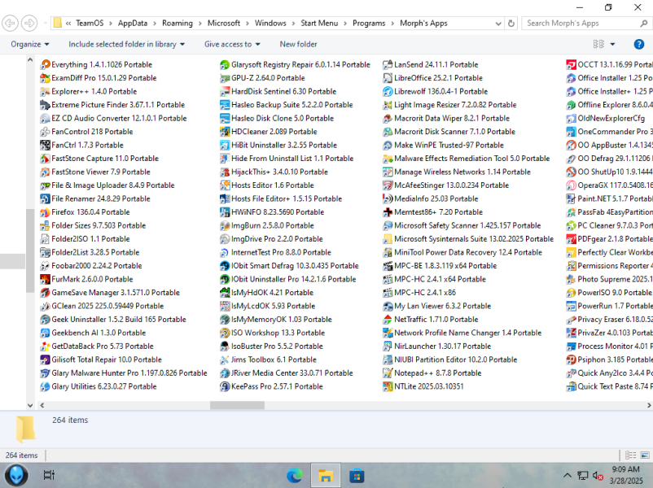Image resolution: width=653 pixels, height=488 pixels.
Task: Expand the address bar history dropdown
Action: tap(498, 24)
